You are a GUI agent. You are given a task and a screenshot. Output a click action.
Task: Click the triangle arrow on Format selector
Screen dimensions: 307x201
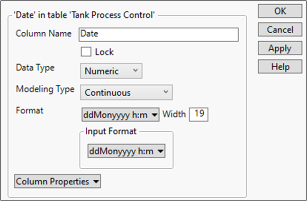(x=155, y=115)
